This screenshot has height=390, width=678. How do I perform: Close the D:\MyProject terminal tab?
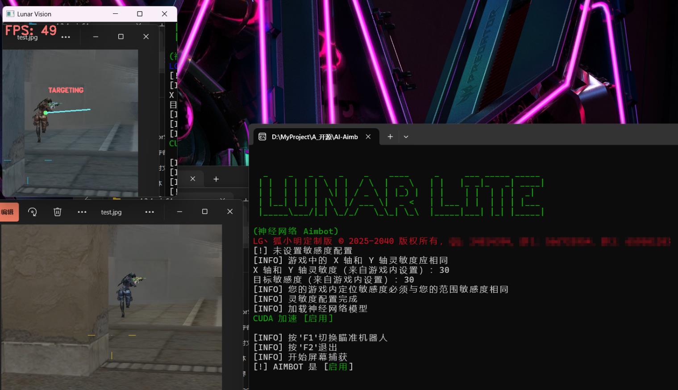point(368,137)
